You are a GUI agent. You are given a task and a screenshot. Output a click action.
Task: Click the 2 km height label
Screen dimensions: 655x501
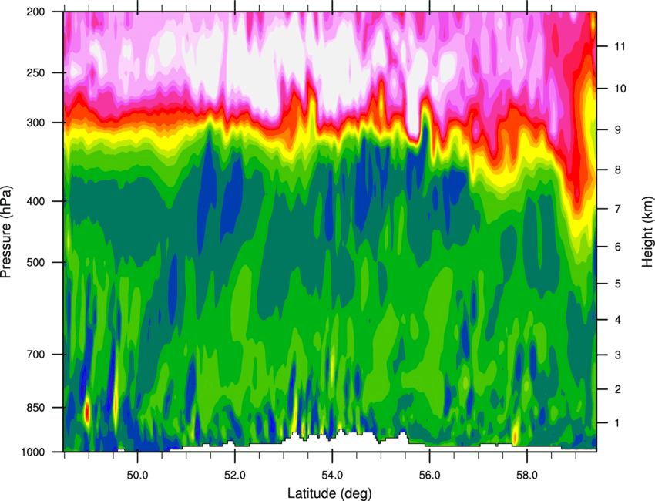tap(617, 389)
